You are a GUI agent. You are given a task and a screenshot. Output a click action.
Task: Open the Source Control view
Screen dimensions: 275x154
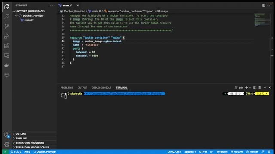click(7, 26)
